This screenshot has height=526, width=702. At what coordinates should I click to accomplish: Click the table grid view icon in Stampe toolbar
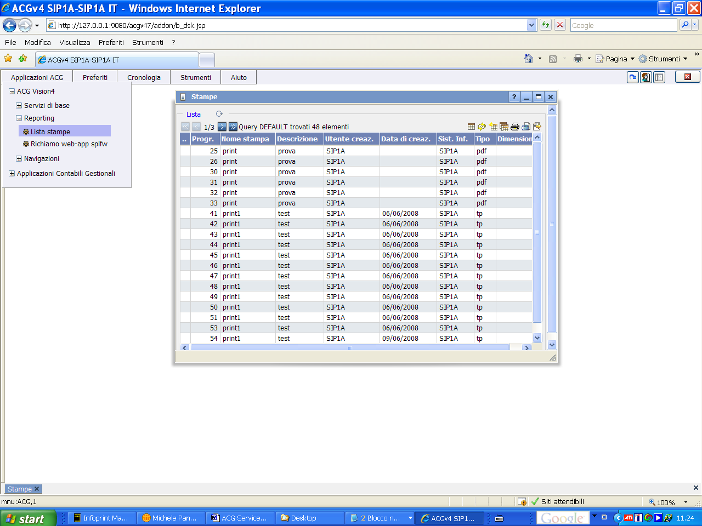coord(471,127)
